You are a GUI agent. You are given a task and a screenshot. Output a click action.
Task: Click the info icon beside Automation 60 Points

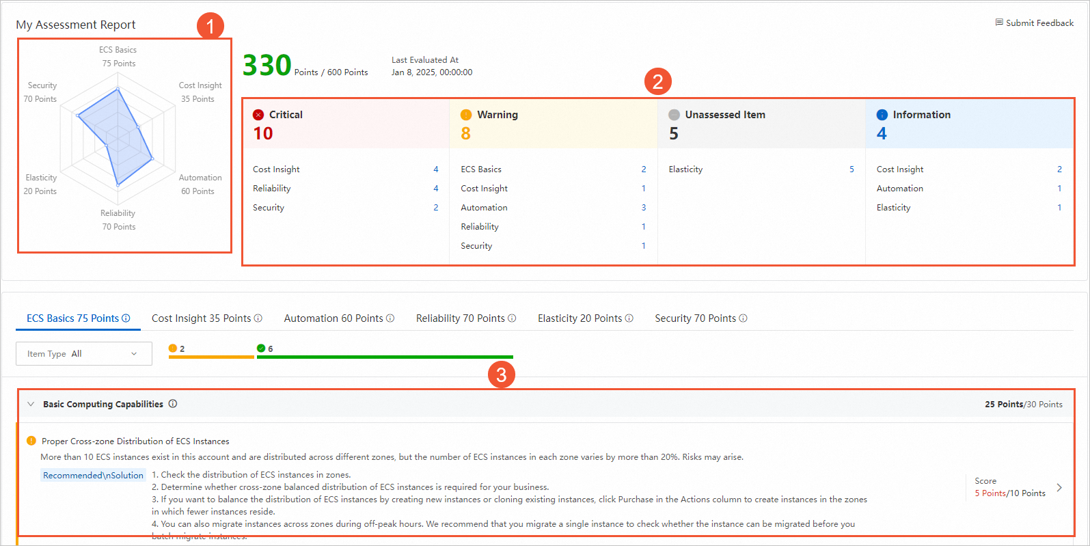[390, 318]
